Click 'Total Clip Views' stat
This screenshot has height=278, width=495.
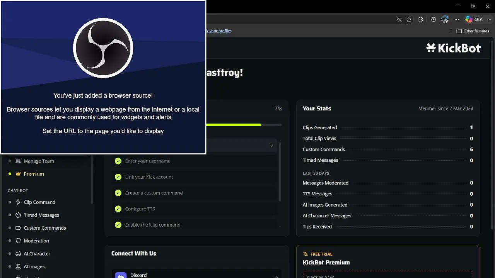(388, 138)
